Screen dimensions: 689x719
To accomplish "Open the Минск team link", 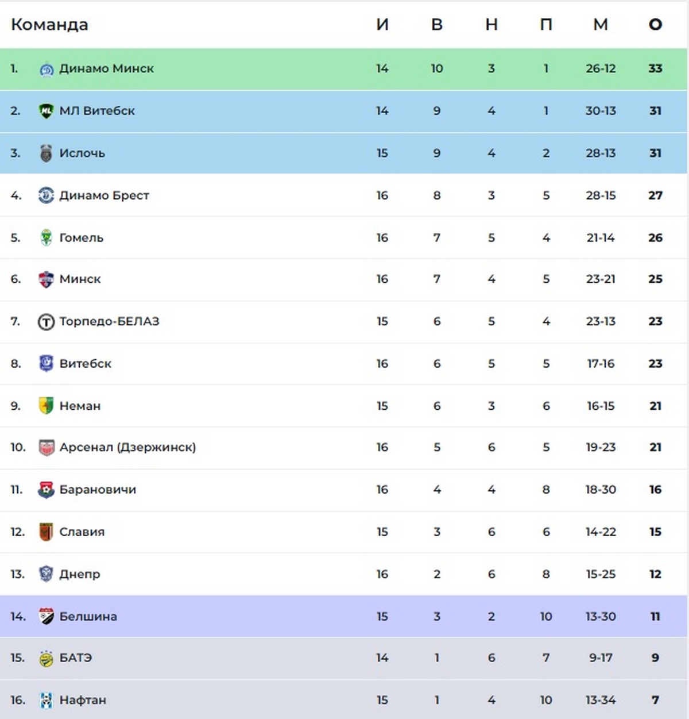I will 80,279.
